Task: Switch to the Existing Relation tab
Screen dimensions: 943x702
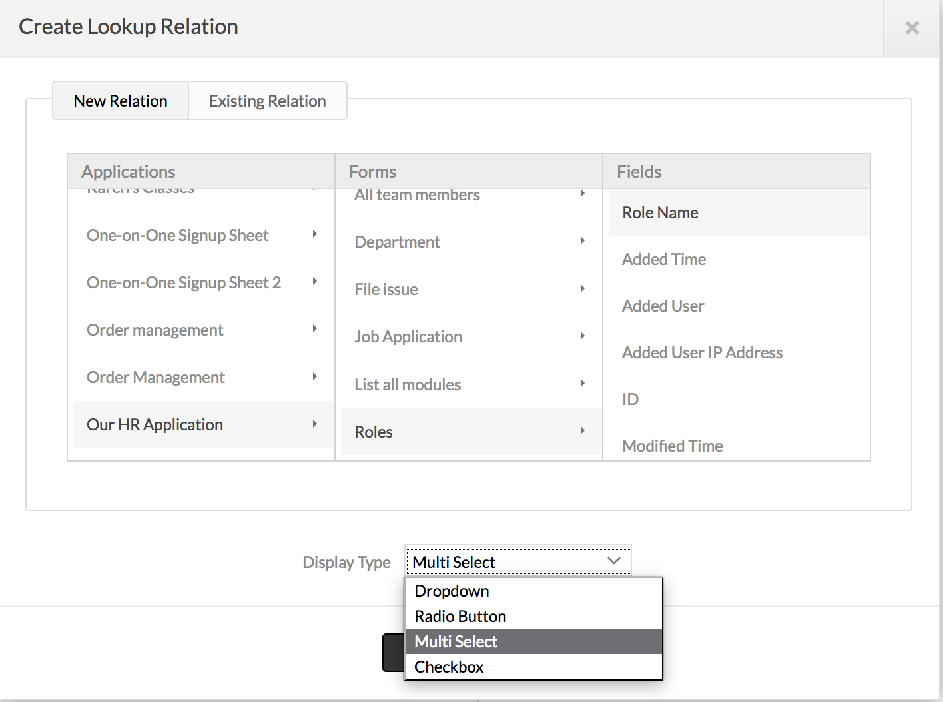Action: pos(267,101)
